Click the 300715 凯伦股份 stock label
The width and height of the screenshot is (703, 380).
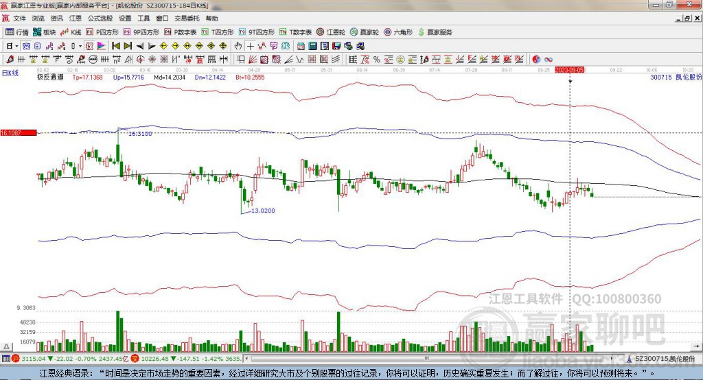[676, 77]
